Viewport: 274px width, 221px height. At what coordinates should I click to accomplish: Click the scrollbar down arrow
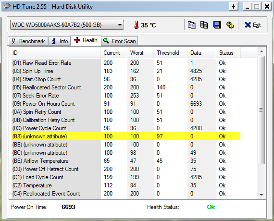[262, 195]
